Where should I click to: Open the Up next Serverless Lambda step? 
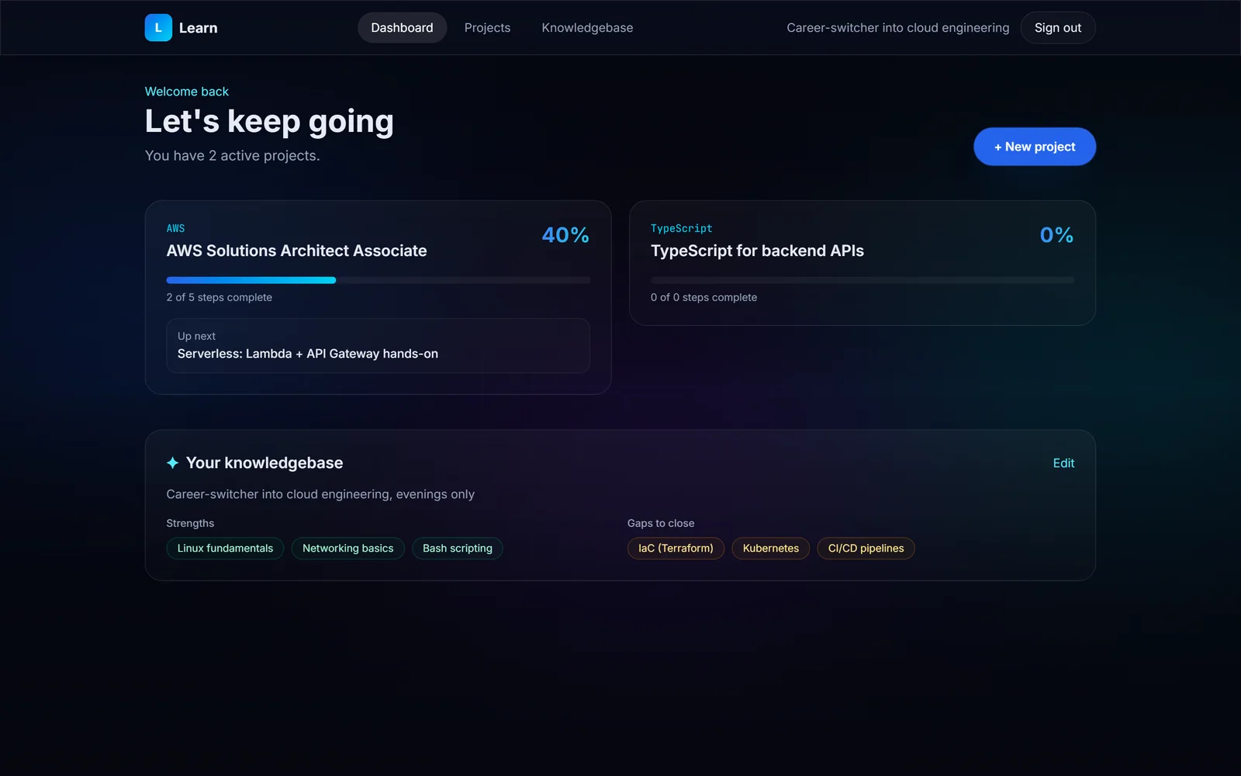(x=378, y=345)
